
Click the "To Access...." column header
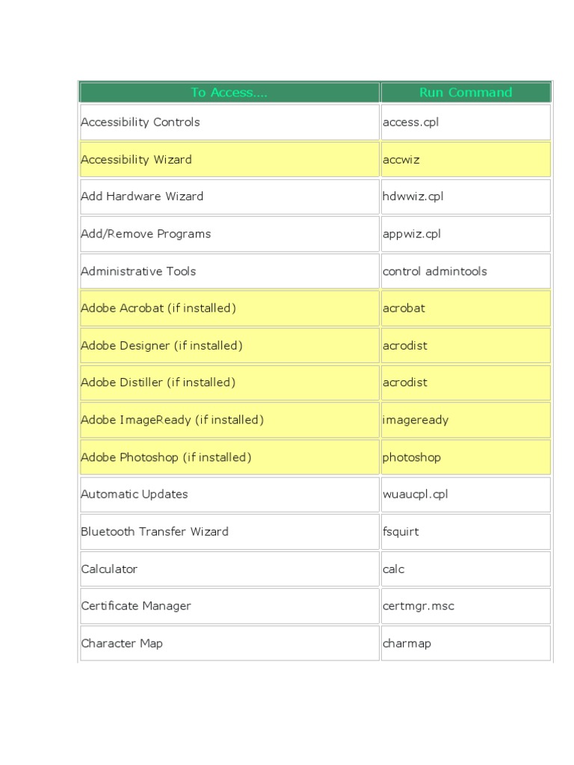[x=229, y=93]
